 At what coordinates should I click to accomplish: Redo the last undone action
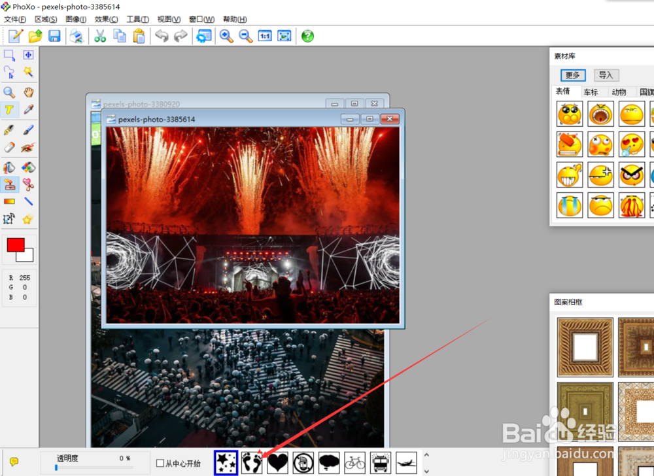click(x=181, y=36)
